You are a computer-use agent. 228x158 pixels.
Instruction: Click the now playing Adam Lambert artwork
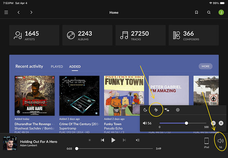10,143
